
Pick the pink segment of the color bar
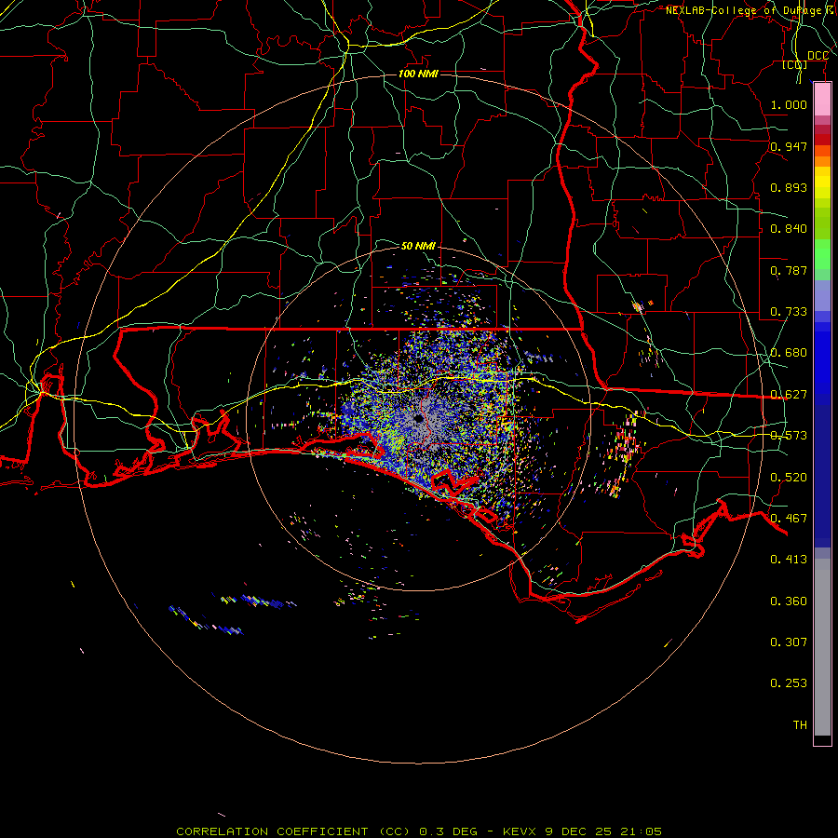tap(822, 100)
